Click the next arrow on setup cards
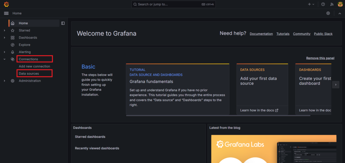The height and width of the screenshot is (163, 345). 336,85
